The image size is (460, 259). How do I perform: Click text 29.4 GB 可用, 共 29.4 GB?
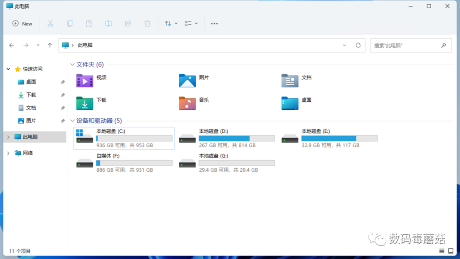[228, 170]
